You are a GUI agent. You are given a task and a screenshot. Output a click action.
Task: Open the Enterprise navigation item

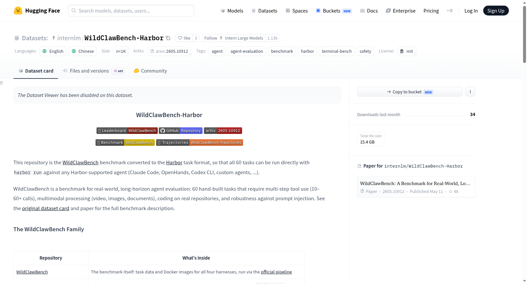401,11
